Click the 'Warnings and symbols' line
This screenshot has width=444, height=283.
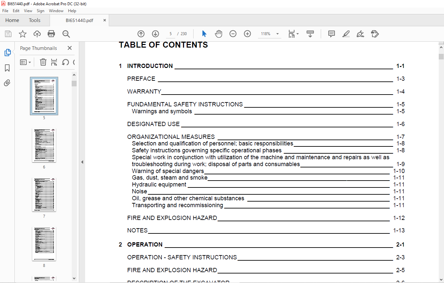tap(268, 111)
